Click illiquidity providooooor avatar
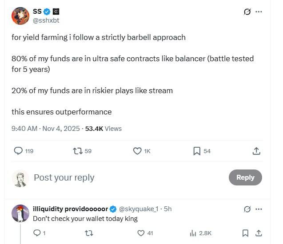Screen dimensions: 283x244 point(20,213)
